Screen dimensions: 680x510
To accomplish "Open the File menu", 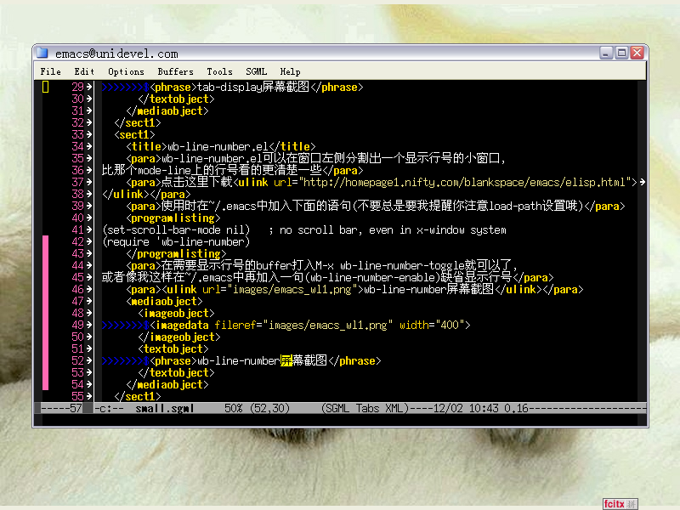I will 51,71.
